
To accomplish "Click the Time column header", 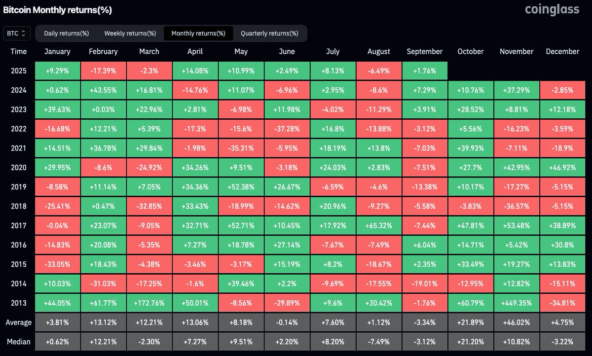I will 18,51.
